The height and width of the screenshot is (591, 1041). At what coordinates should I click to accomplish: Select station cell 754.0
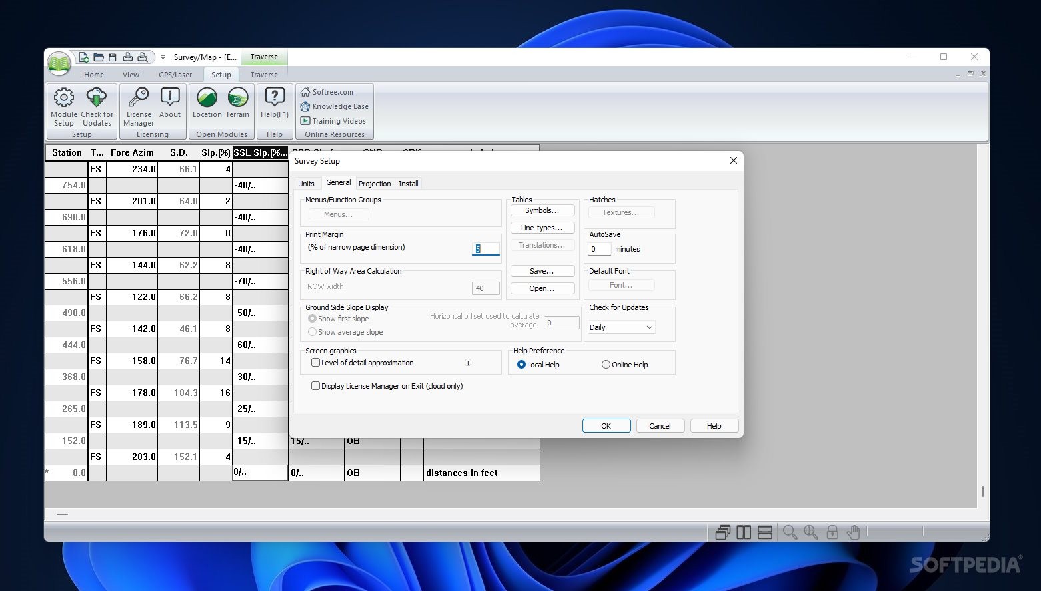pos(67,185)
